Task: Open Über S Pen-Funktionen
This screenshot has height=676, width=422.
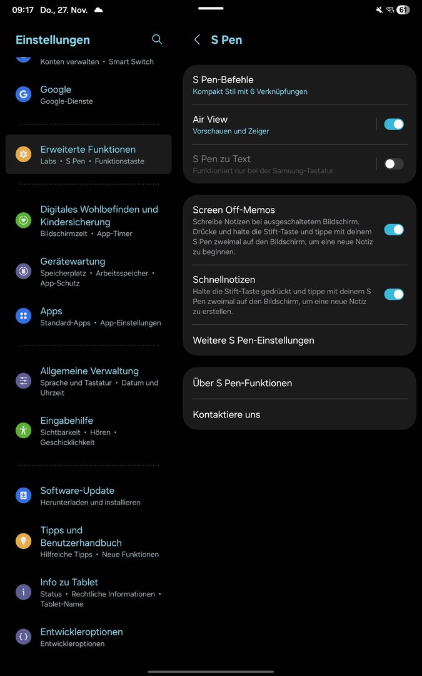Action: tap(299, 383)
